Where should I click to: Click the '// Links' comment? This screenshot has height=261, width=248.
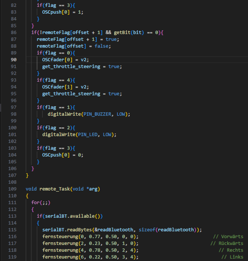pos(232,257)
